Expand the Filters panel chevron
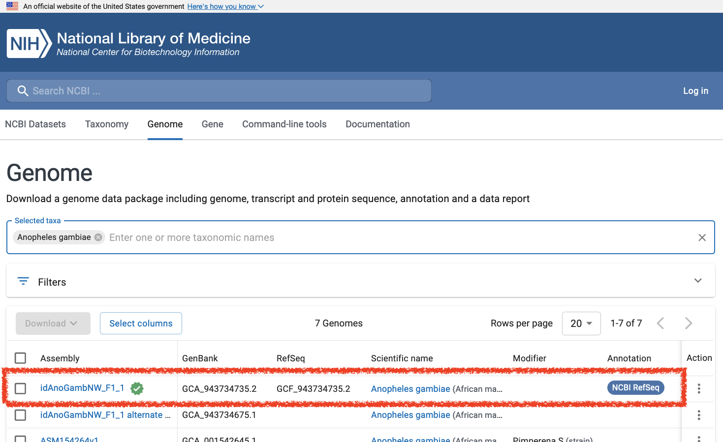This screenshot has height=442, width=723. click(698, 281)
